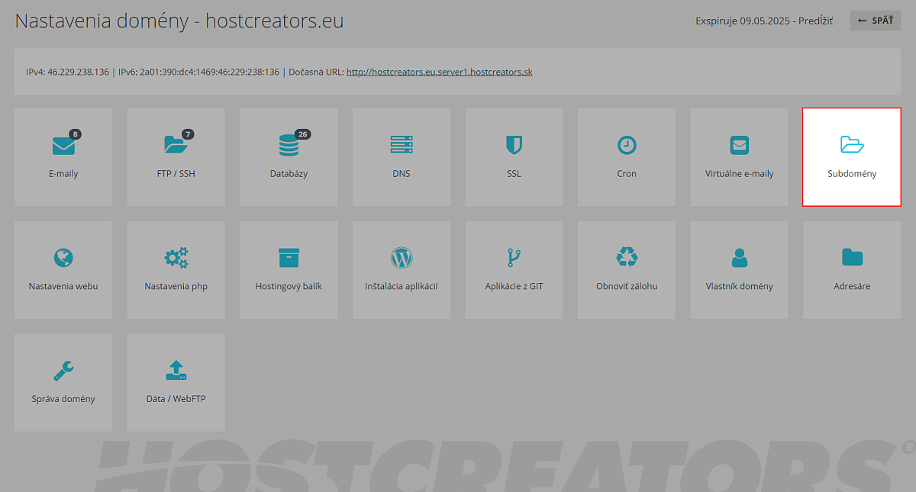Open the Vlastník domény person tile
This screenshot has height=492, width=916.
point(739,270)
